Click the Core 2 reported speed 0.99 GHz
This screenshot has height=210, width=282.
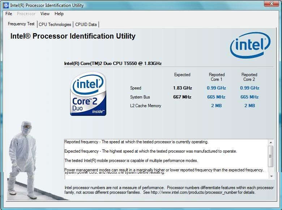click(x=249, y=88)
